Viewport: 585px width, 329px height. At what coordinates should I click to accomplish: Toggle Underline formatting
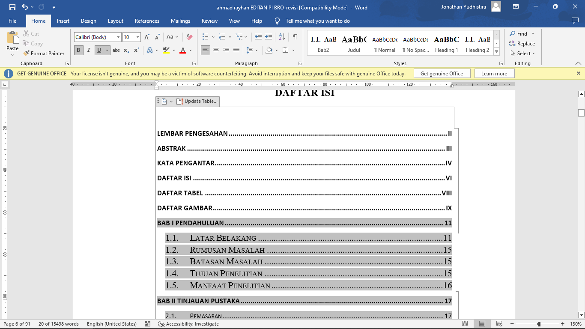pos(99,50)
